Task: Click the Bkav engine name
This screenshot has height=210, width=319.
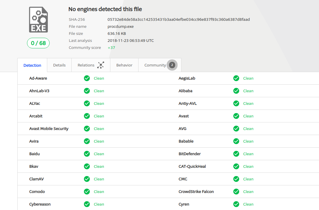Action: [33, 166]
